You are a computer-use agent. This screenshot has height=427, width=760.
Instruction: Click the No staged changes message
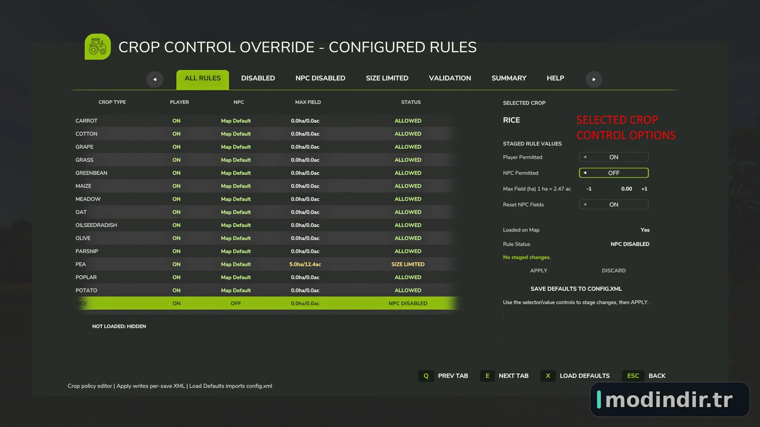click(527, 257)
